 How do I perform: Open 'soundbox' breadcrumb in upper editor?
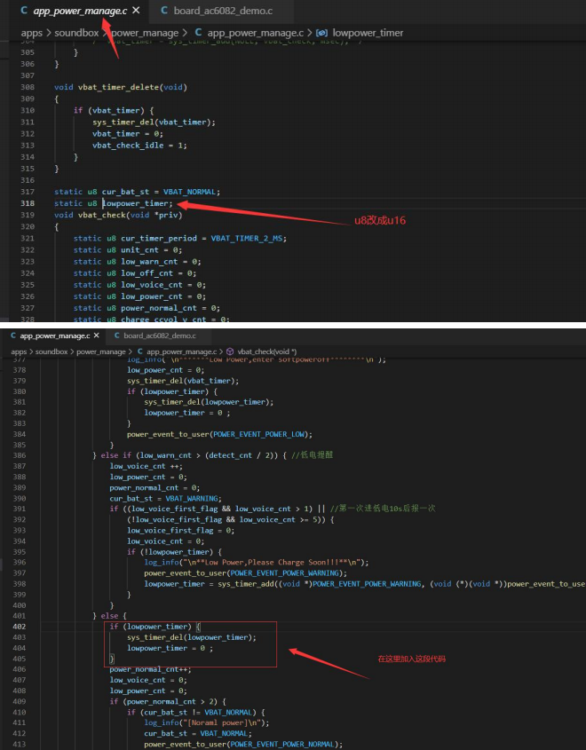click(x=76, y=33)
